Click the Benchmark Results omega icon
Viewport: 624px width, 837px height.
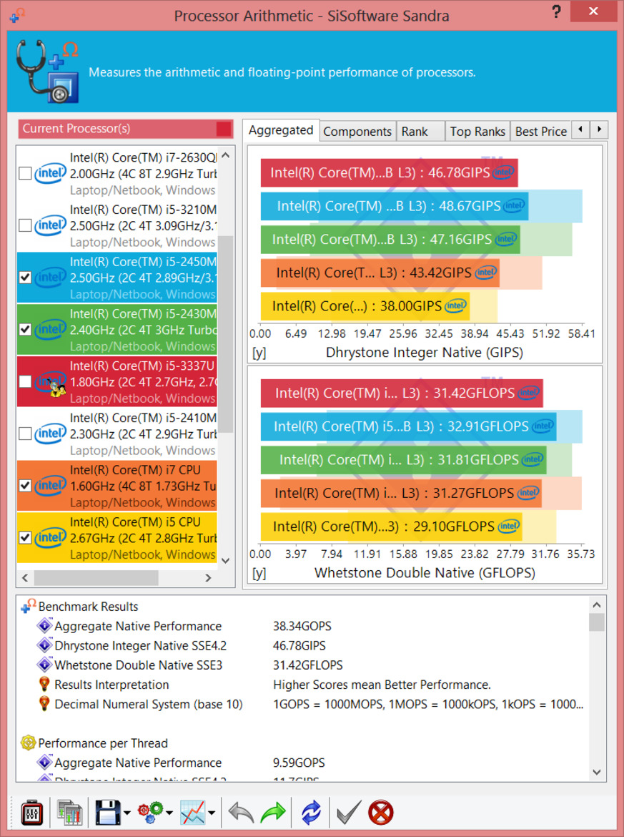tap(29, 606)
